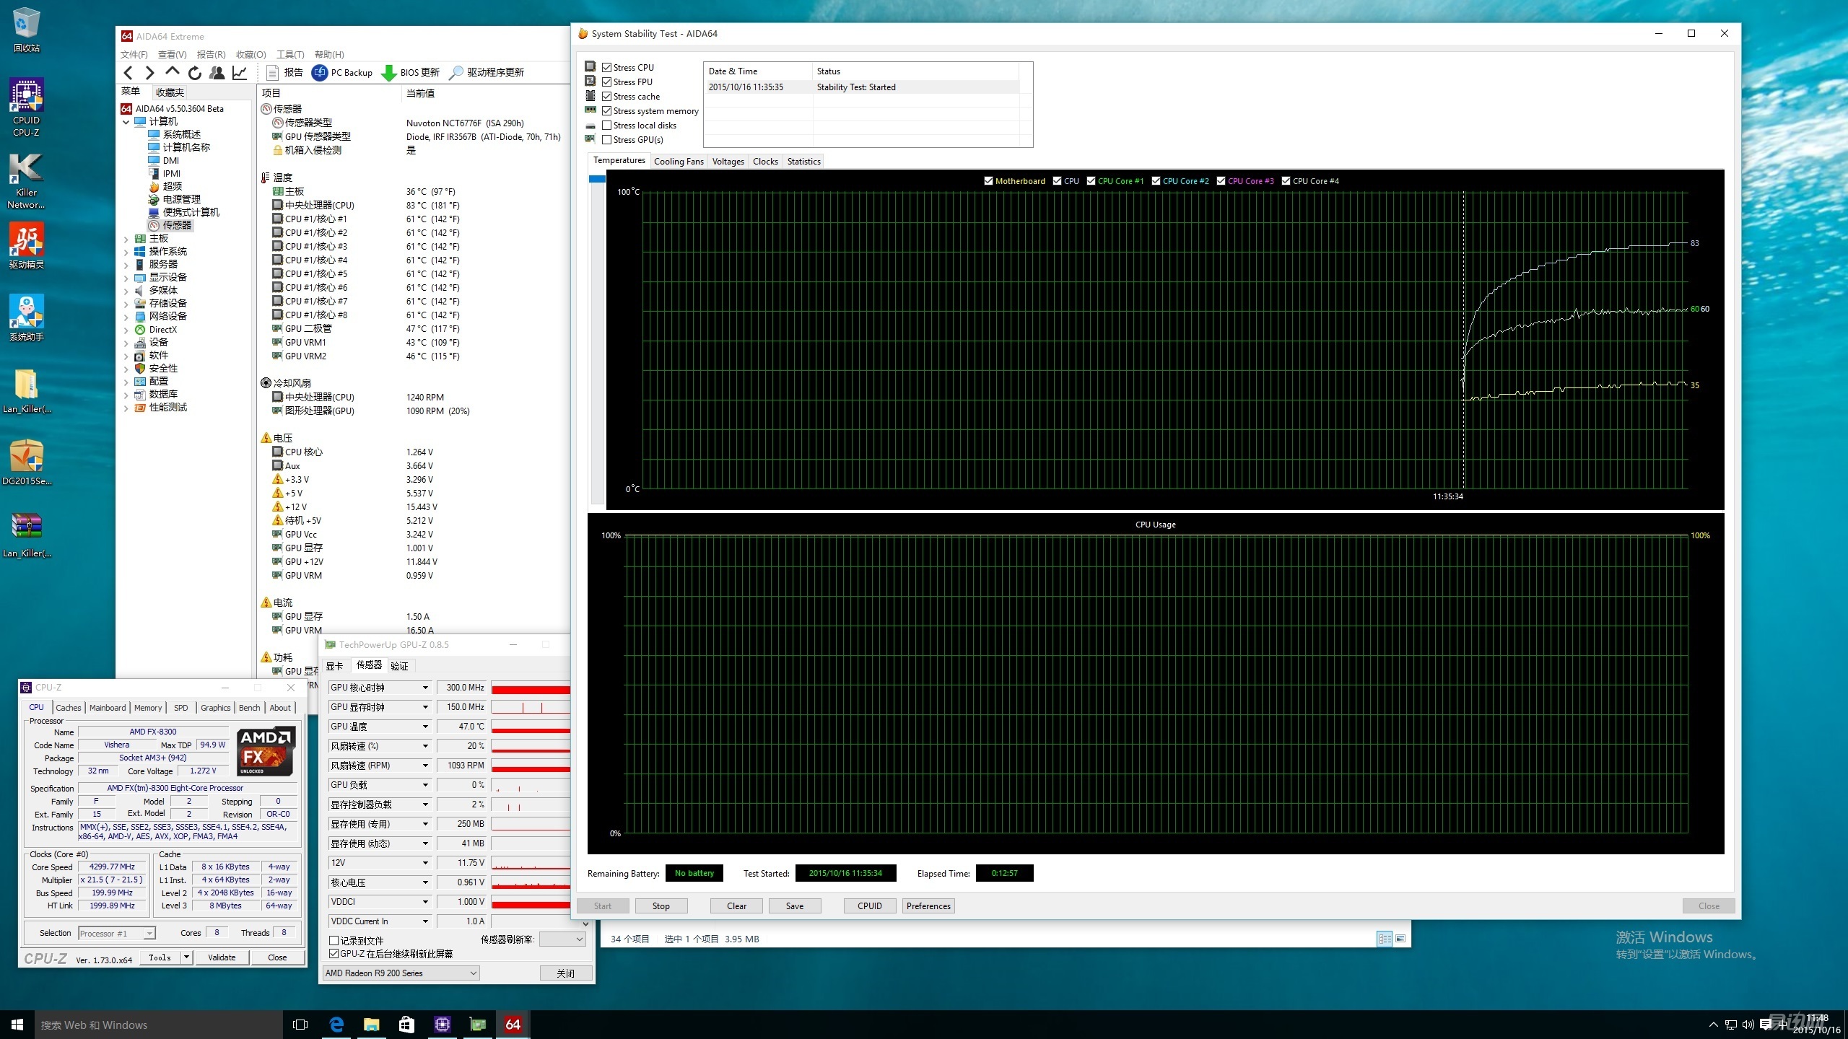
Task: Click the BIOS update green arrow icon
Action: [x=388, y=73]
